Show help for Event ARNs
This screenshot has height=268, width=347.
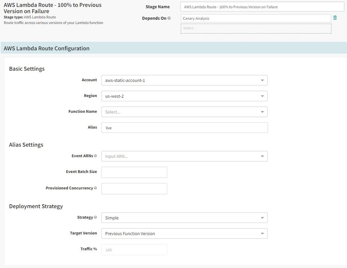(x=95, y=156)
